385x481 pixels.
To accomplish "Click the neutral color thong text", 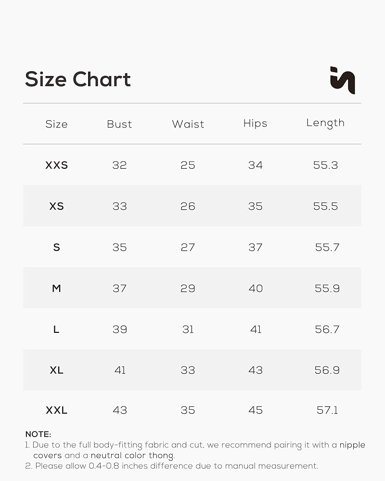I will (x=132, y=455).
